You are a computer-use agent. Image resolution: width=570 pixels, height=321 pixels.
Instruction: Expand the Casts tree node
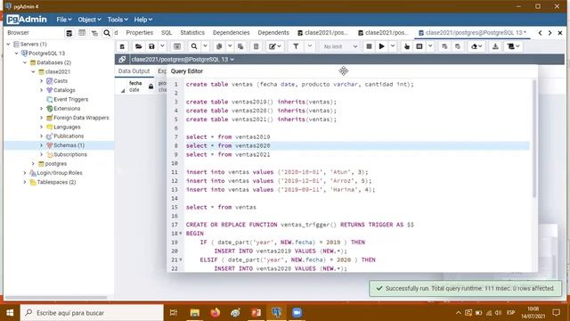click(42, 81)
